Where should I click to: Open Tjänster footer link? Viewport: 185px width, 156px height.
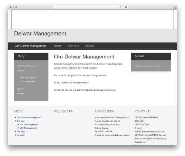21,121
